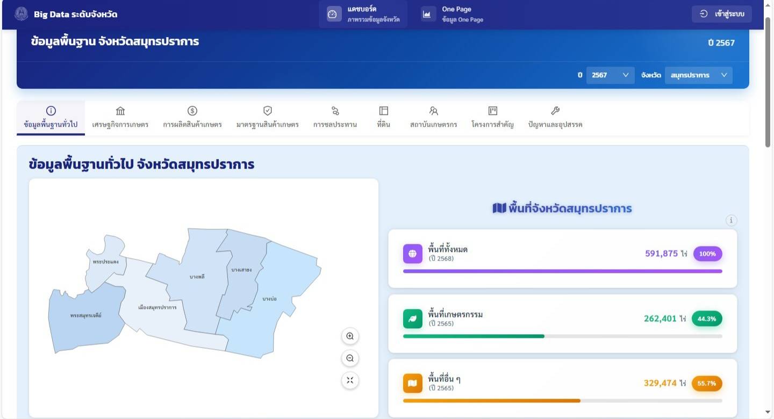Image resolution: width=774 pixels, height=419 pixels.
Task: Click the agricultural area green progress bar
Action: 474,336
